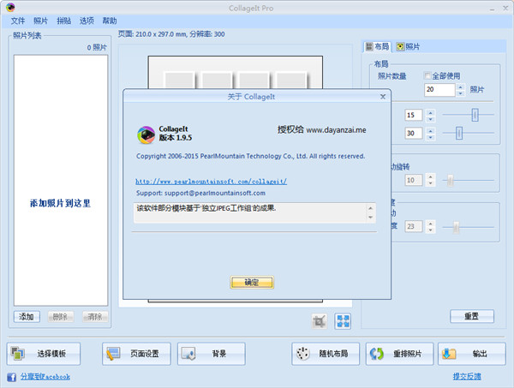The image size is (514, 388).
Task: Decrease the value 30 spinner
Action: (430, 137)
